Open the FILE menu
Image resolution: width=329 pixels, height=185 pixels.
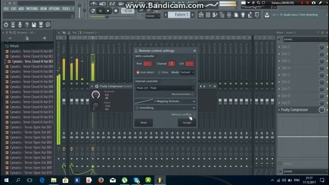(x=6, y=9)
